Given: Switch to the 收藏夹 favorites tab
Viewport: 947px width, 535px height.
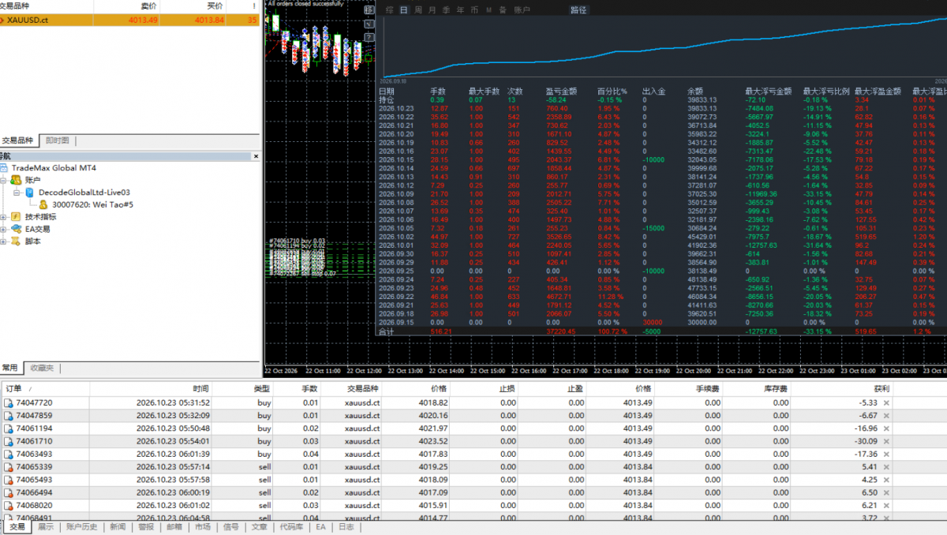Looking at the screenshot, I should point(42,369).
